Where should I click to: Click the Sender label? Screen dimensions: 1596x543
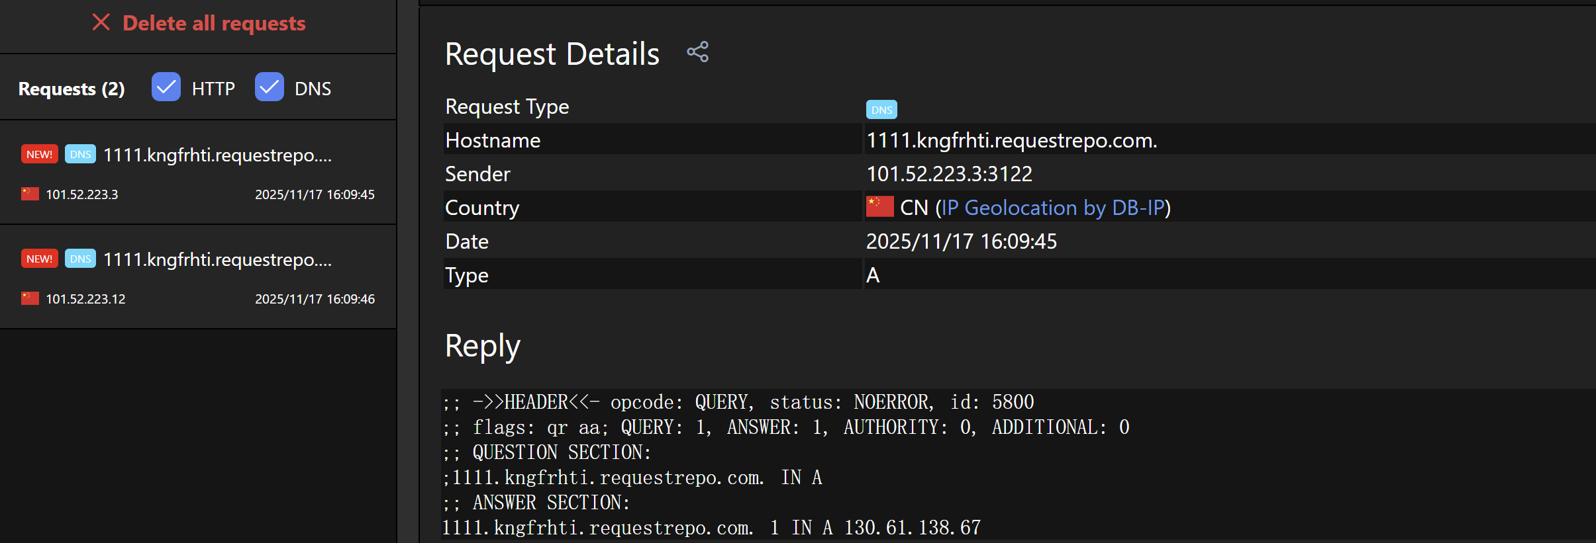(x=477, y=174)
